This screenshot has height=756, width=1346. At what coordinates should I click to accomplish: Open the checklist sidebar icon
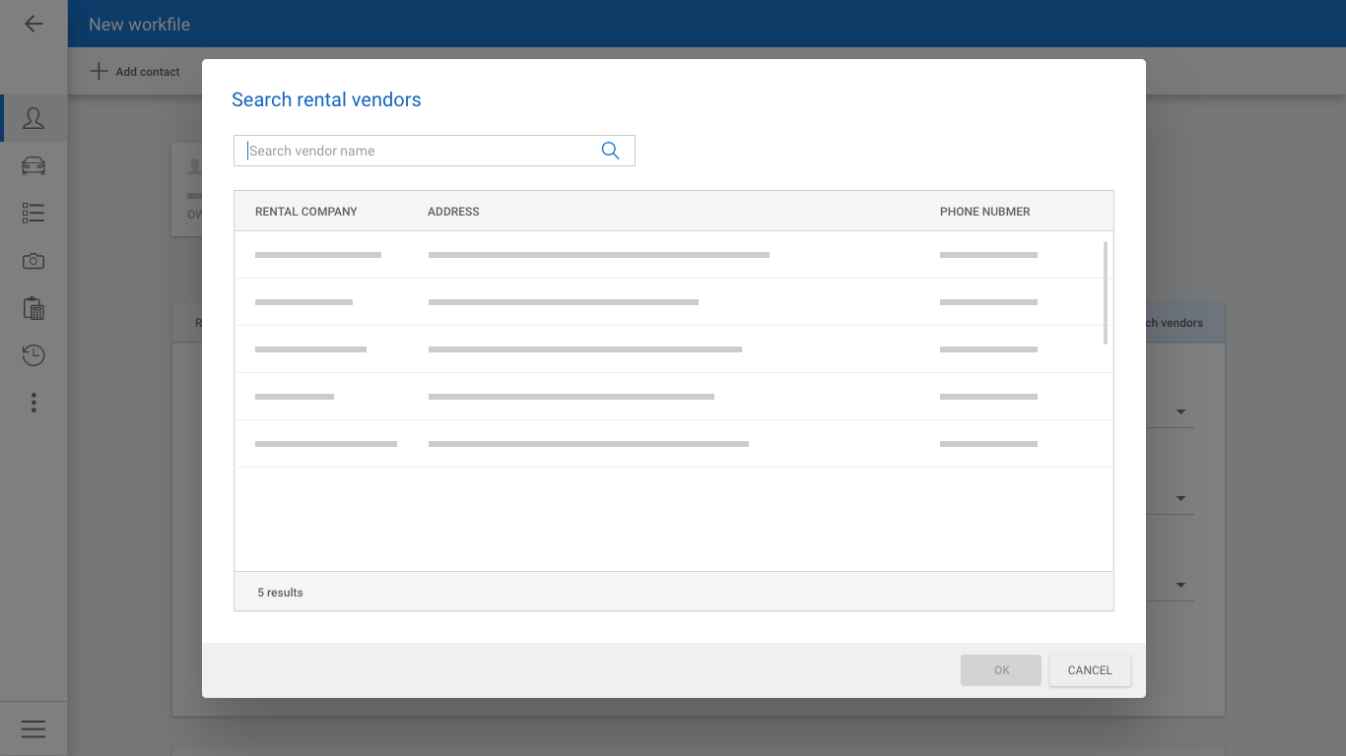[34, 213]
